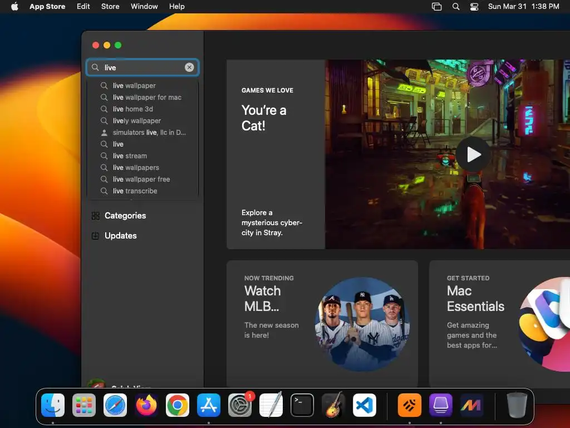The image size is (570, 428).
Task: Open the 'Watch MLB' trending card
Action: click(x=322, y=323)
